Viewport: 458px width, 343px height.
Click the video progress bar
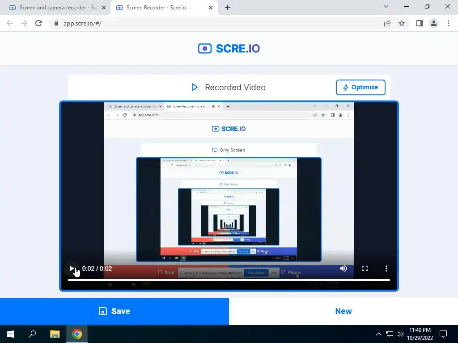pyautogui.click(x=229, y=280)
